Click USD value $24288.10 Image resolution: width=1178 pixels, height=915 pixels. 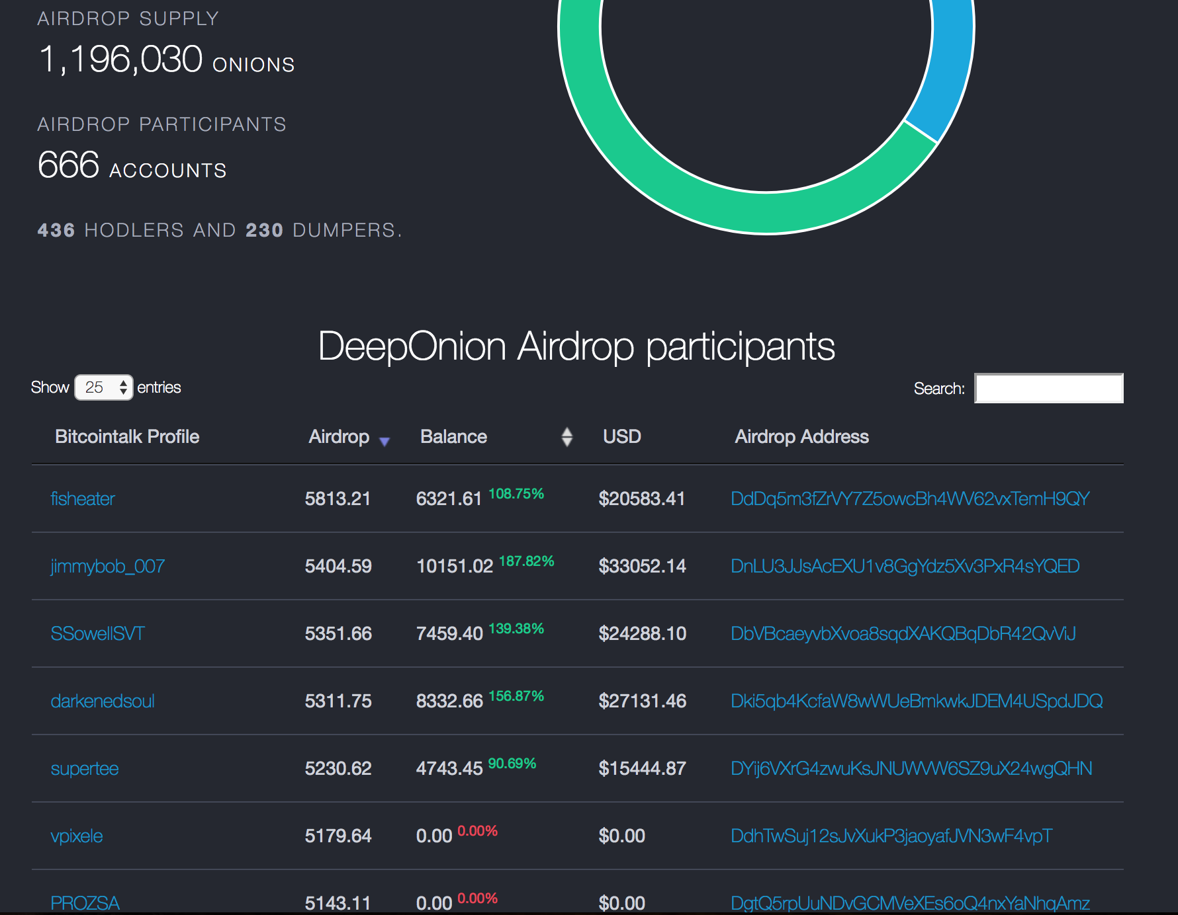[x=643, y=634]
